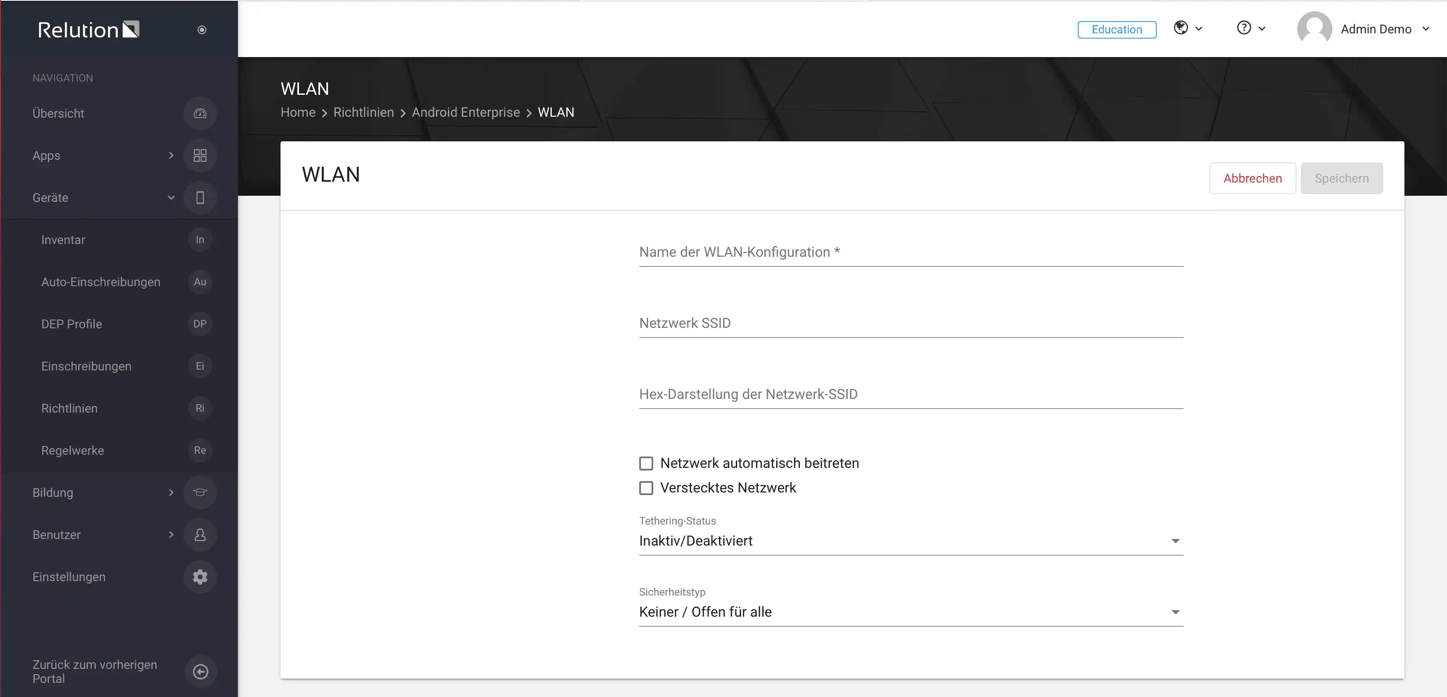This screenshot has width=1447, height=697.
Task: Open Übersicht in the navigation
Action: (x=58, y=113)
